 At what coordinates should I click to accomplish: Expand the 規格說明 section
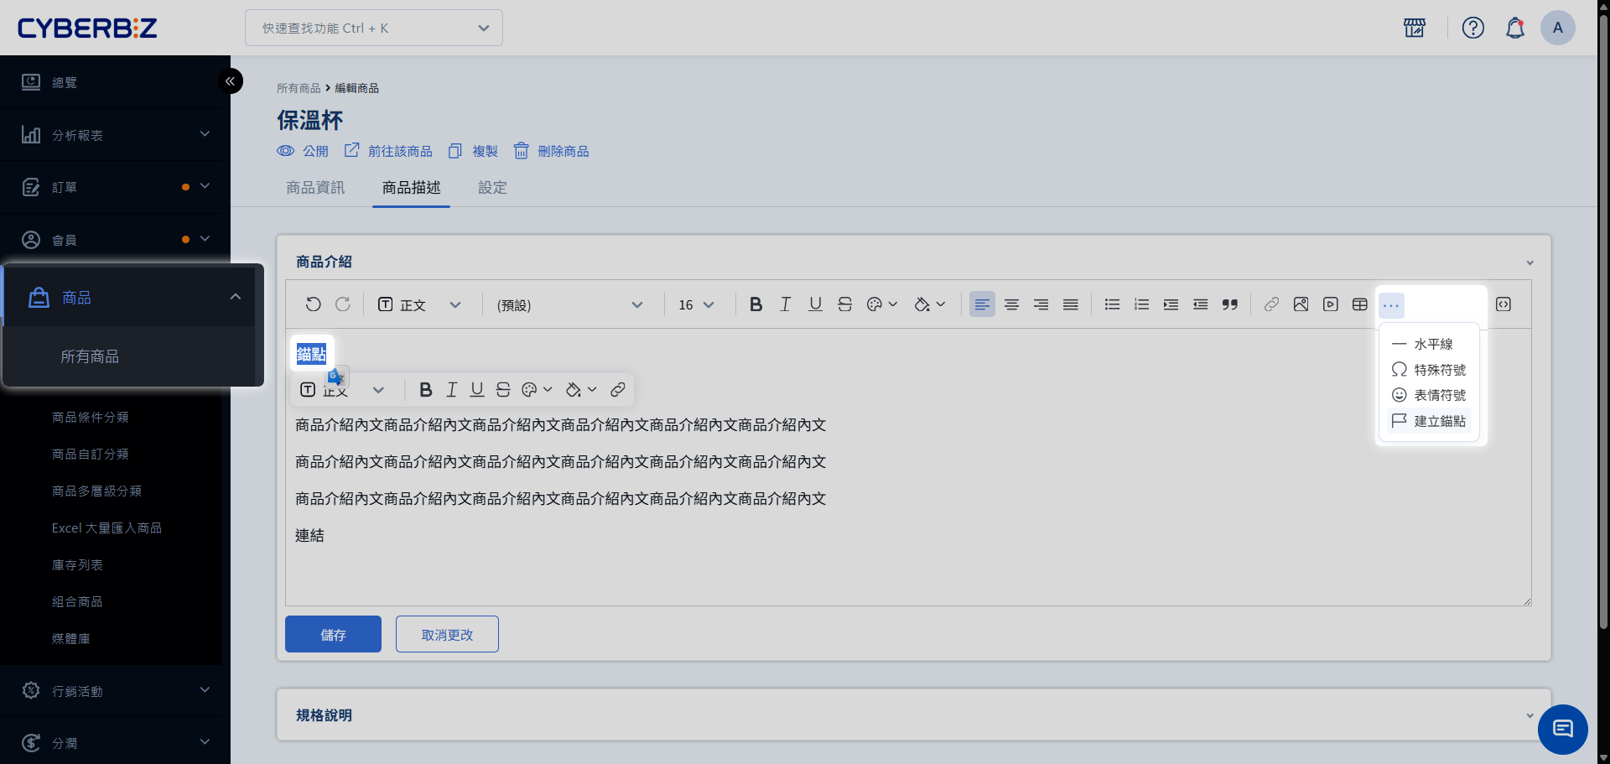(x=913, y=715)
